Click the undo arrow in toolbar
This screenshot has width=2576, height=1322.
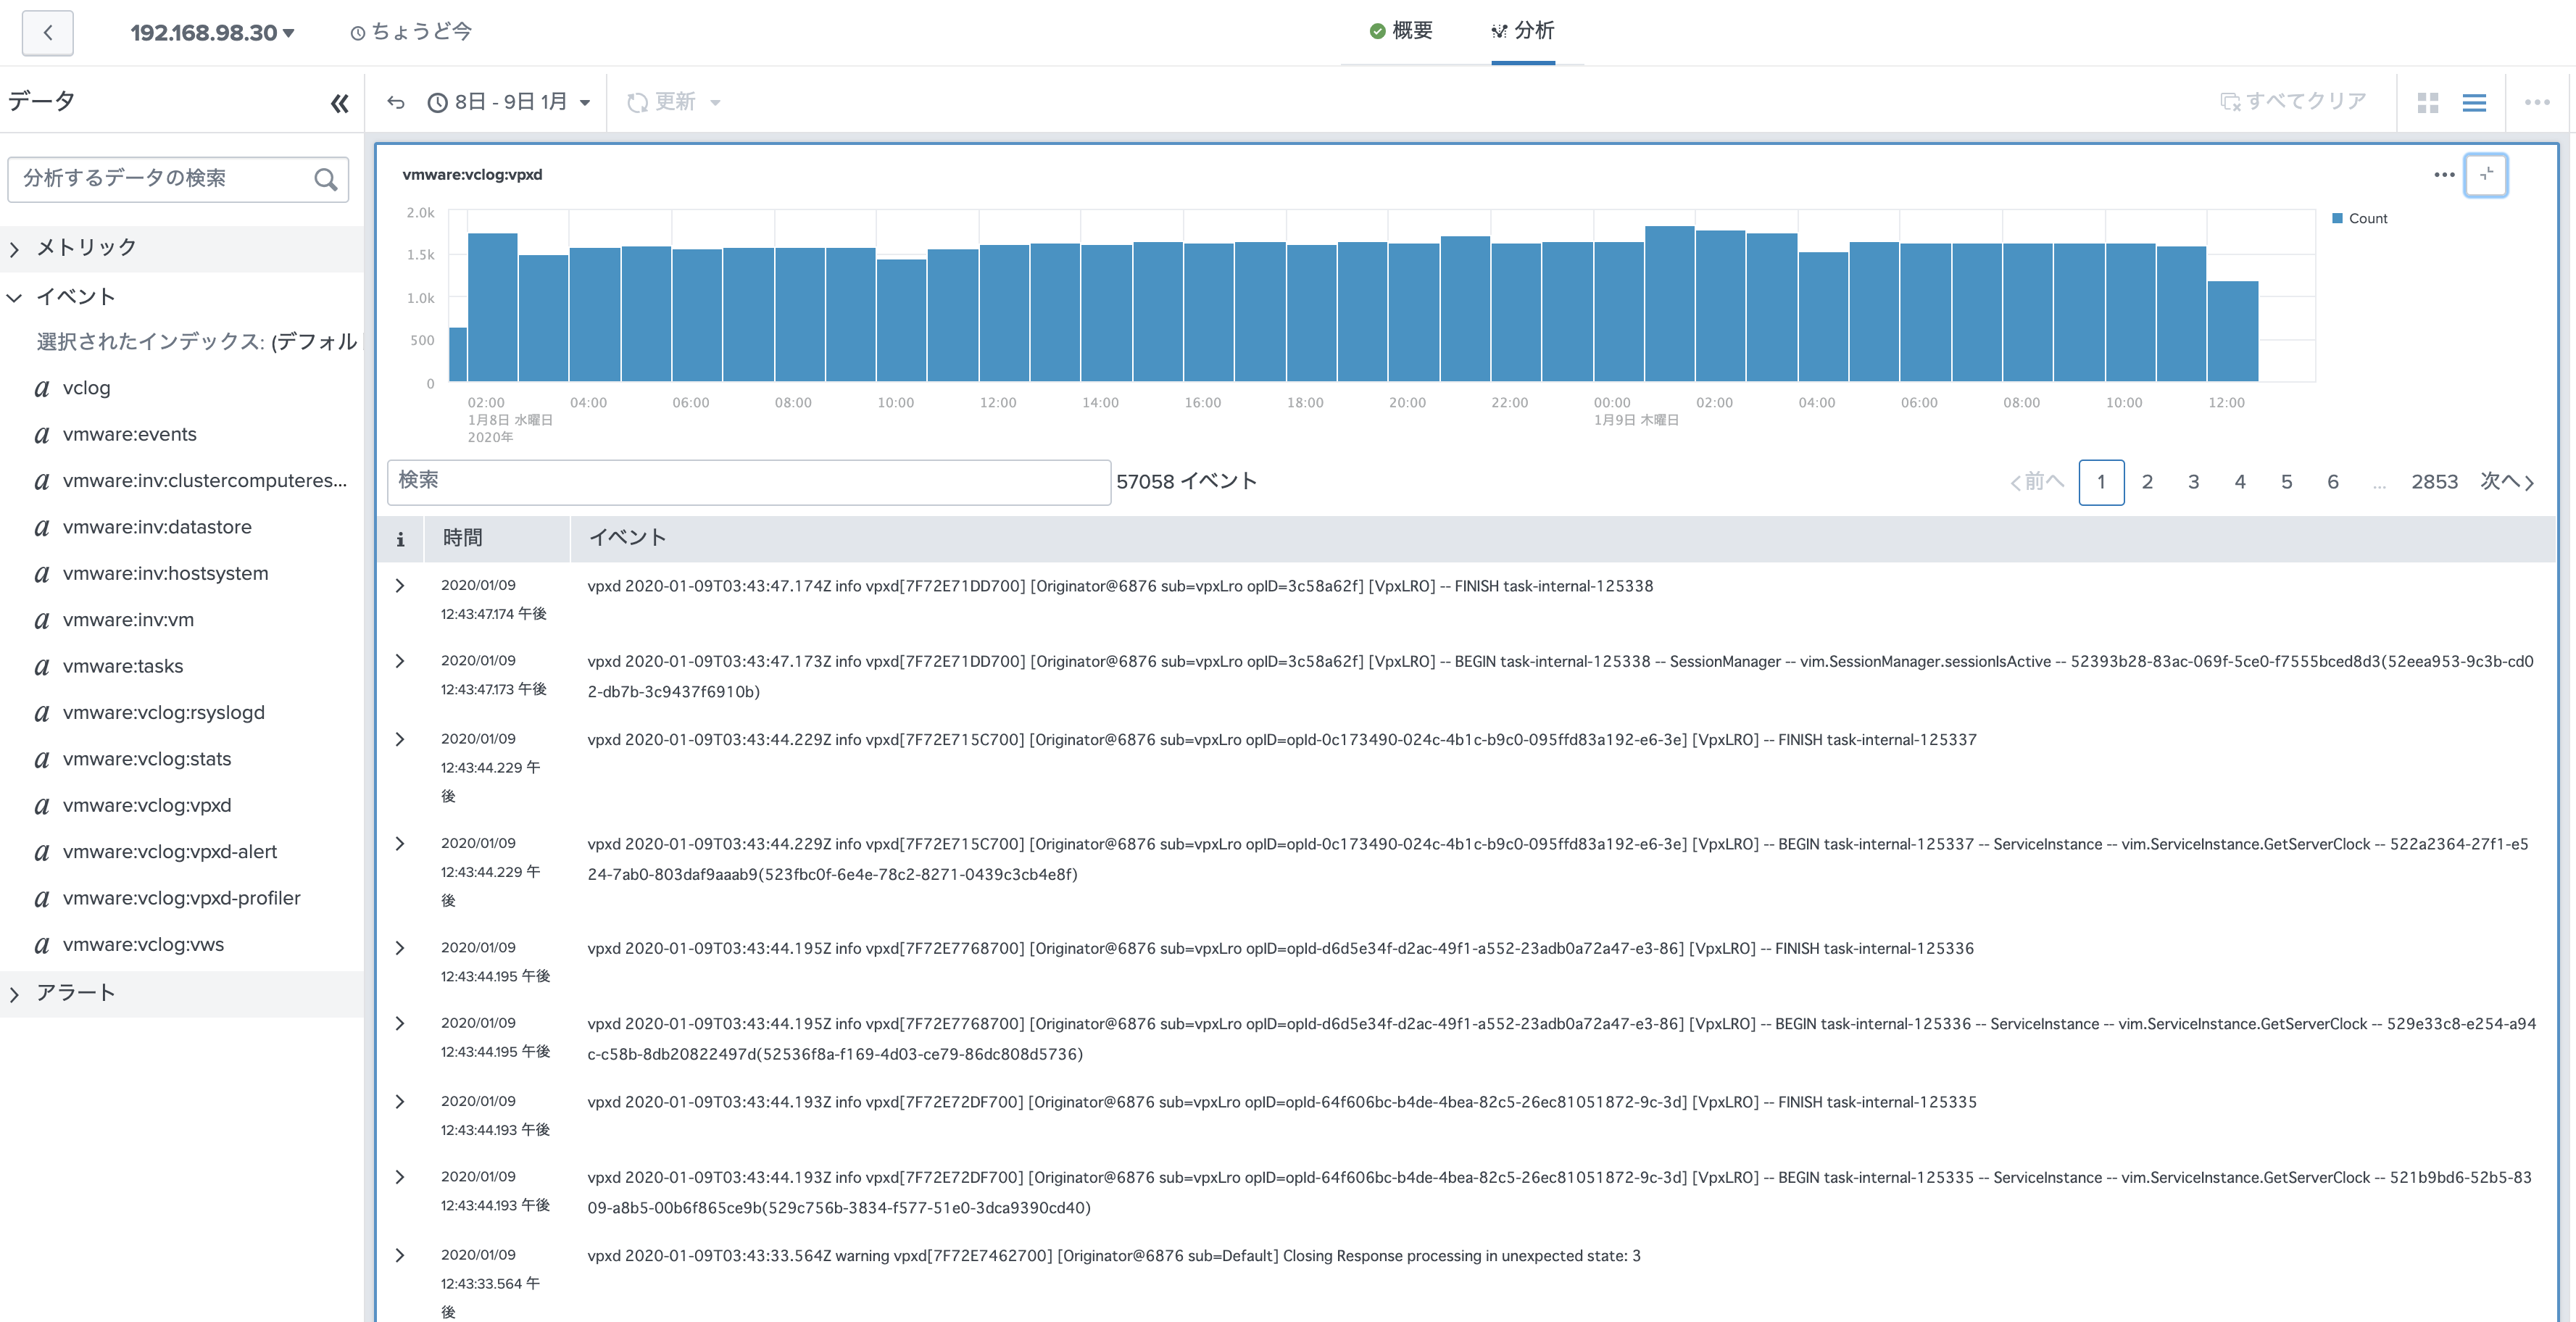tap(396, 102)
